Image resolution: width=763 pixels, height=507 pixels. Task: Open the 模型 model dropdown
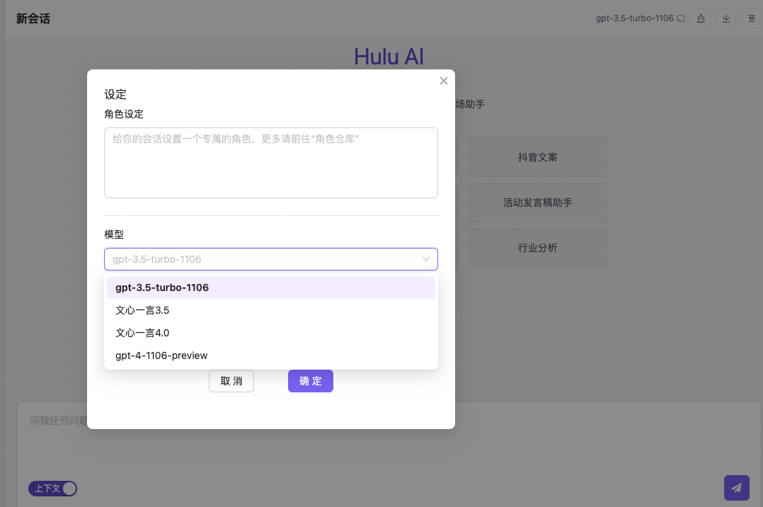pyautogui.click(x=271, y=259)
